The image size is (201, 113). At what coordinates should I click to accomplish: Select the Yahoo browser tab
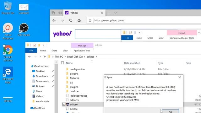coord(84,13)
